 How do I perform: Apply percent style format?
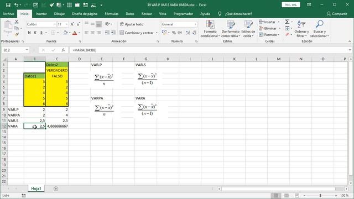coord(174,33)
